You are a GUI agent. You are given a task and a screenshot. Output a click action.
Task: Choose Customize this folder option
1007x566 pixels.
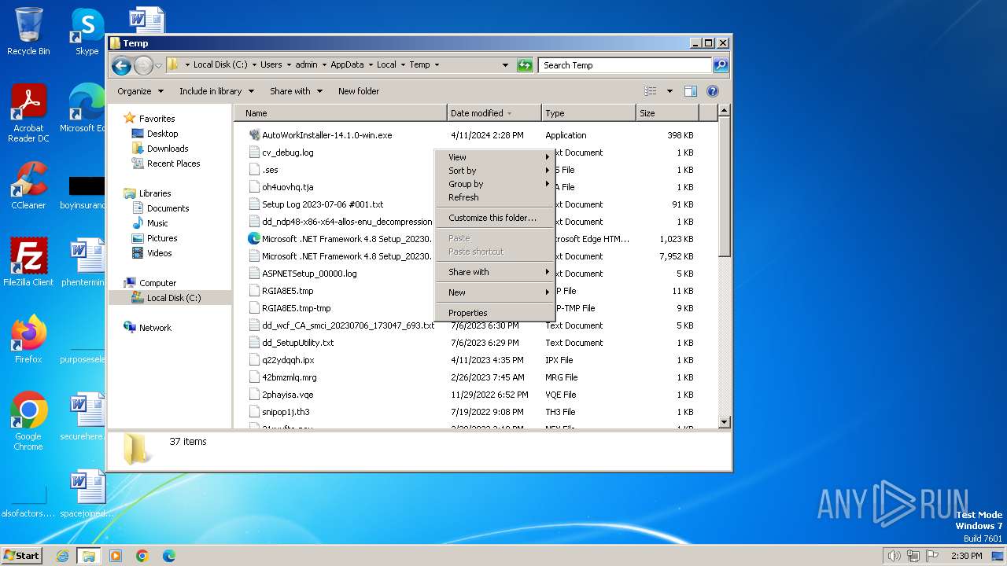(495, 218)
